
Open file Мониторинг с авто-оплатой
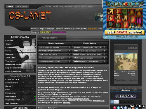coord(88,54)
